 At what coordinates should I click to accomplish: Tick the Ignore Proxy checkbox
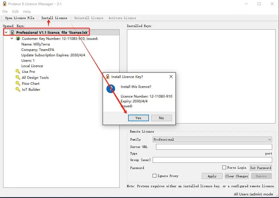154,176
